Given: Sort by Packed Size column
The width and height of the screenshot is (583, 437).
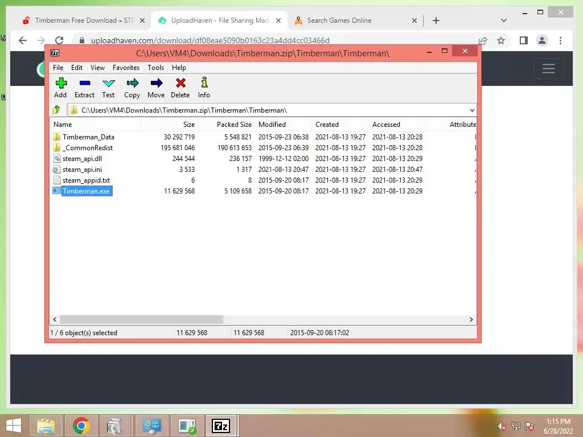Looking at the screenshot, I should coord(226,125).
